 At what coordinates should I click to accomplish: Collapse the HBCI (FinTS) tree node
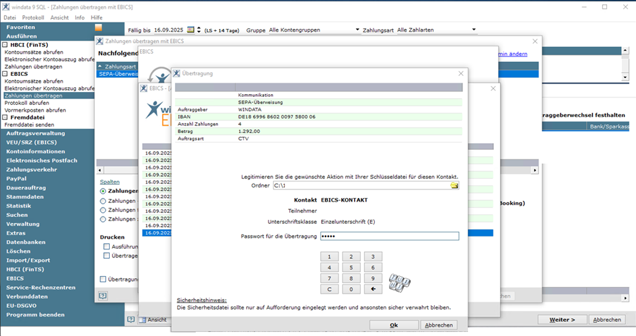point(5,44)
